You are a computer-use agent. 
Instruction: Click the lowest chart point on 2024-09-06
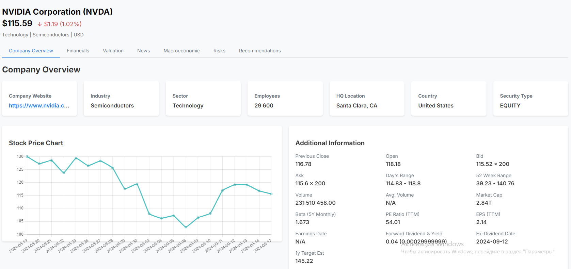pyautogui.click(x=186, y=227)
